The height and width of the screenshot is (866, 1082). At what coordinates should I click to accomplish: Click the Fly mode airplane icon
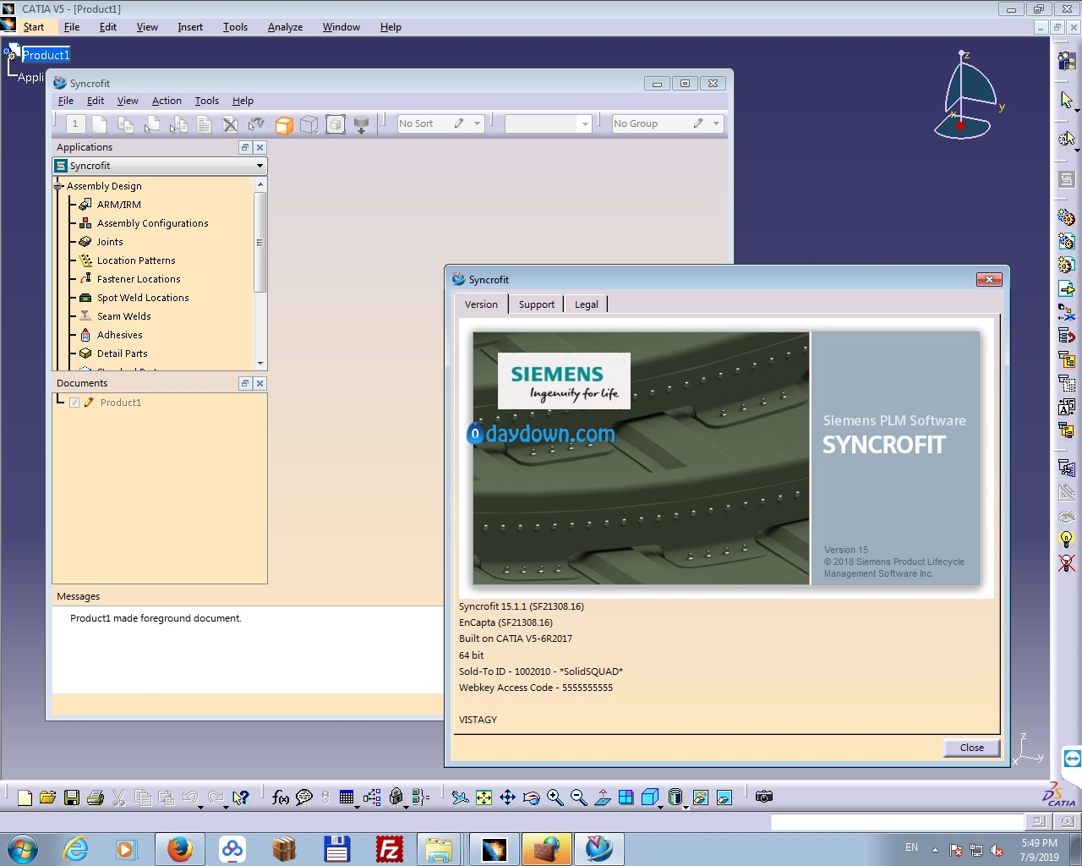pyautogui.click(x=460, y=797)
